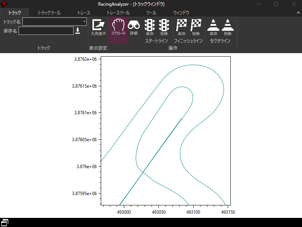Collapse the ribbon with the chevron arrow

point(299,13)
